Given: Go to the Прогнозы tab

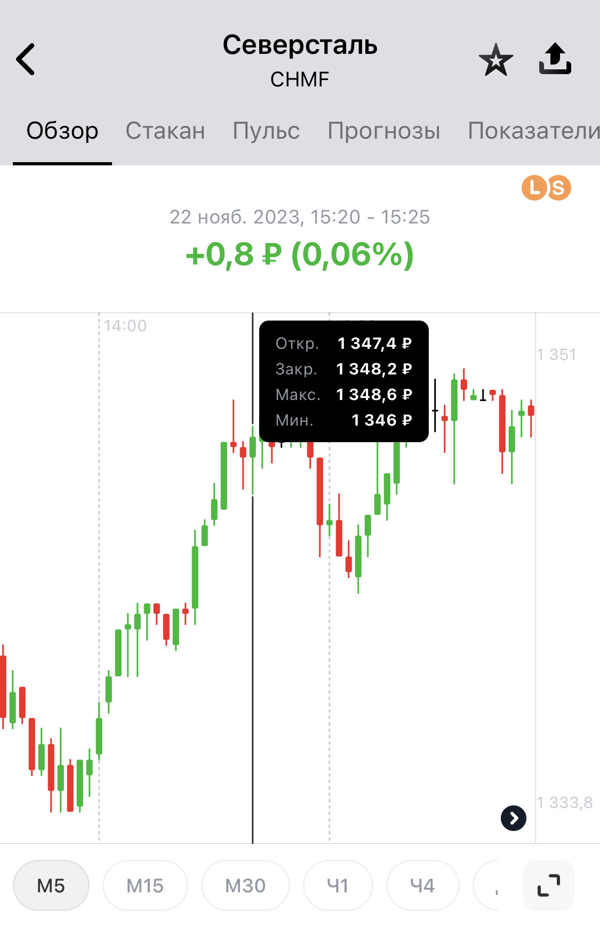Looking at the screenshot, I should click(384, 131).
